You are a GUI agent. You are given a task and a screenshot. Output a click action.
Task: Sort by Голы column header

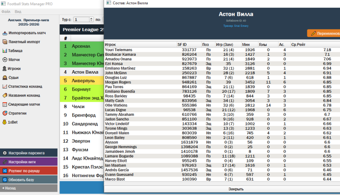click(268, 45)
